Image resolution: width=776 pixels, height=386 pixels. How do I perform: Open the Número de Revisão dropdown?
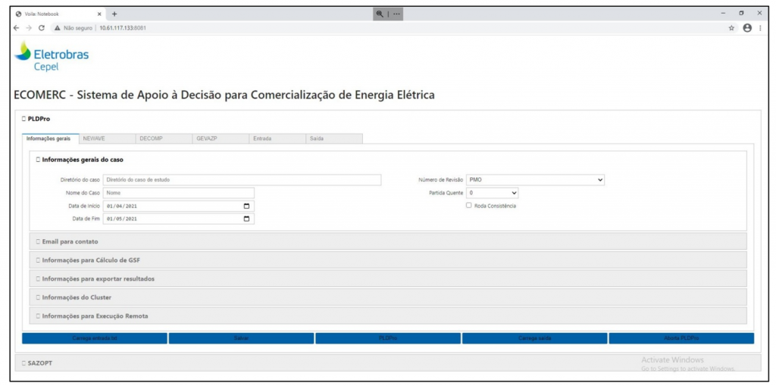tap(535, 180)
